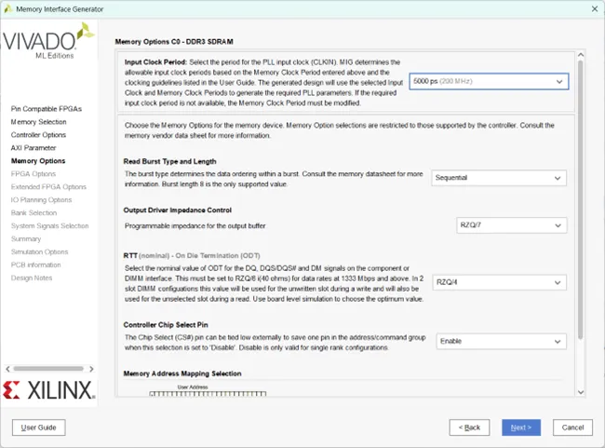Click the Next button

click(x=521, y=428)
